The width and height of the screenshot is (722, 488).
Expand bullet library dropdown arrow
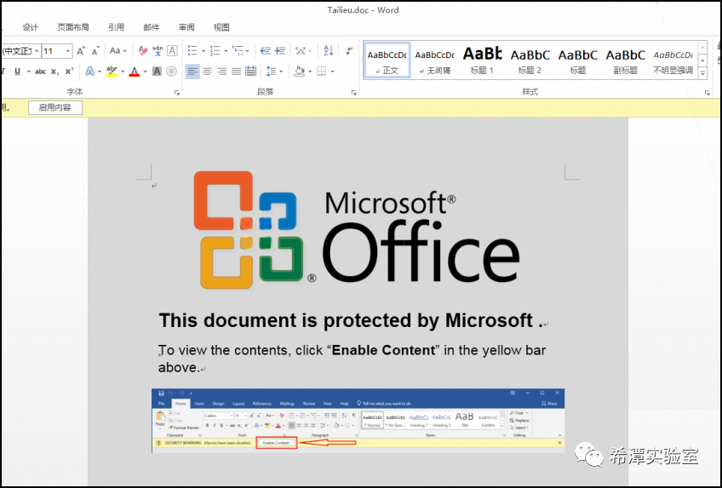[x=203, y=51]
